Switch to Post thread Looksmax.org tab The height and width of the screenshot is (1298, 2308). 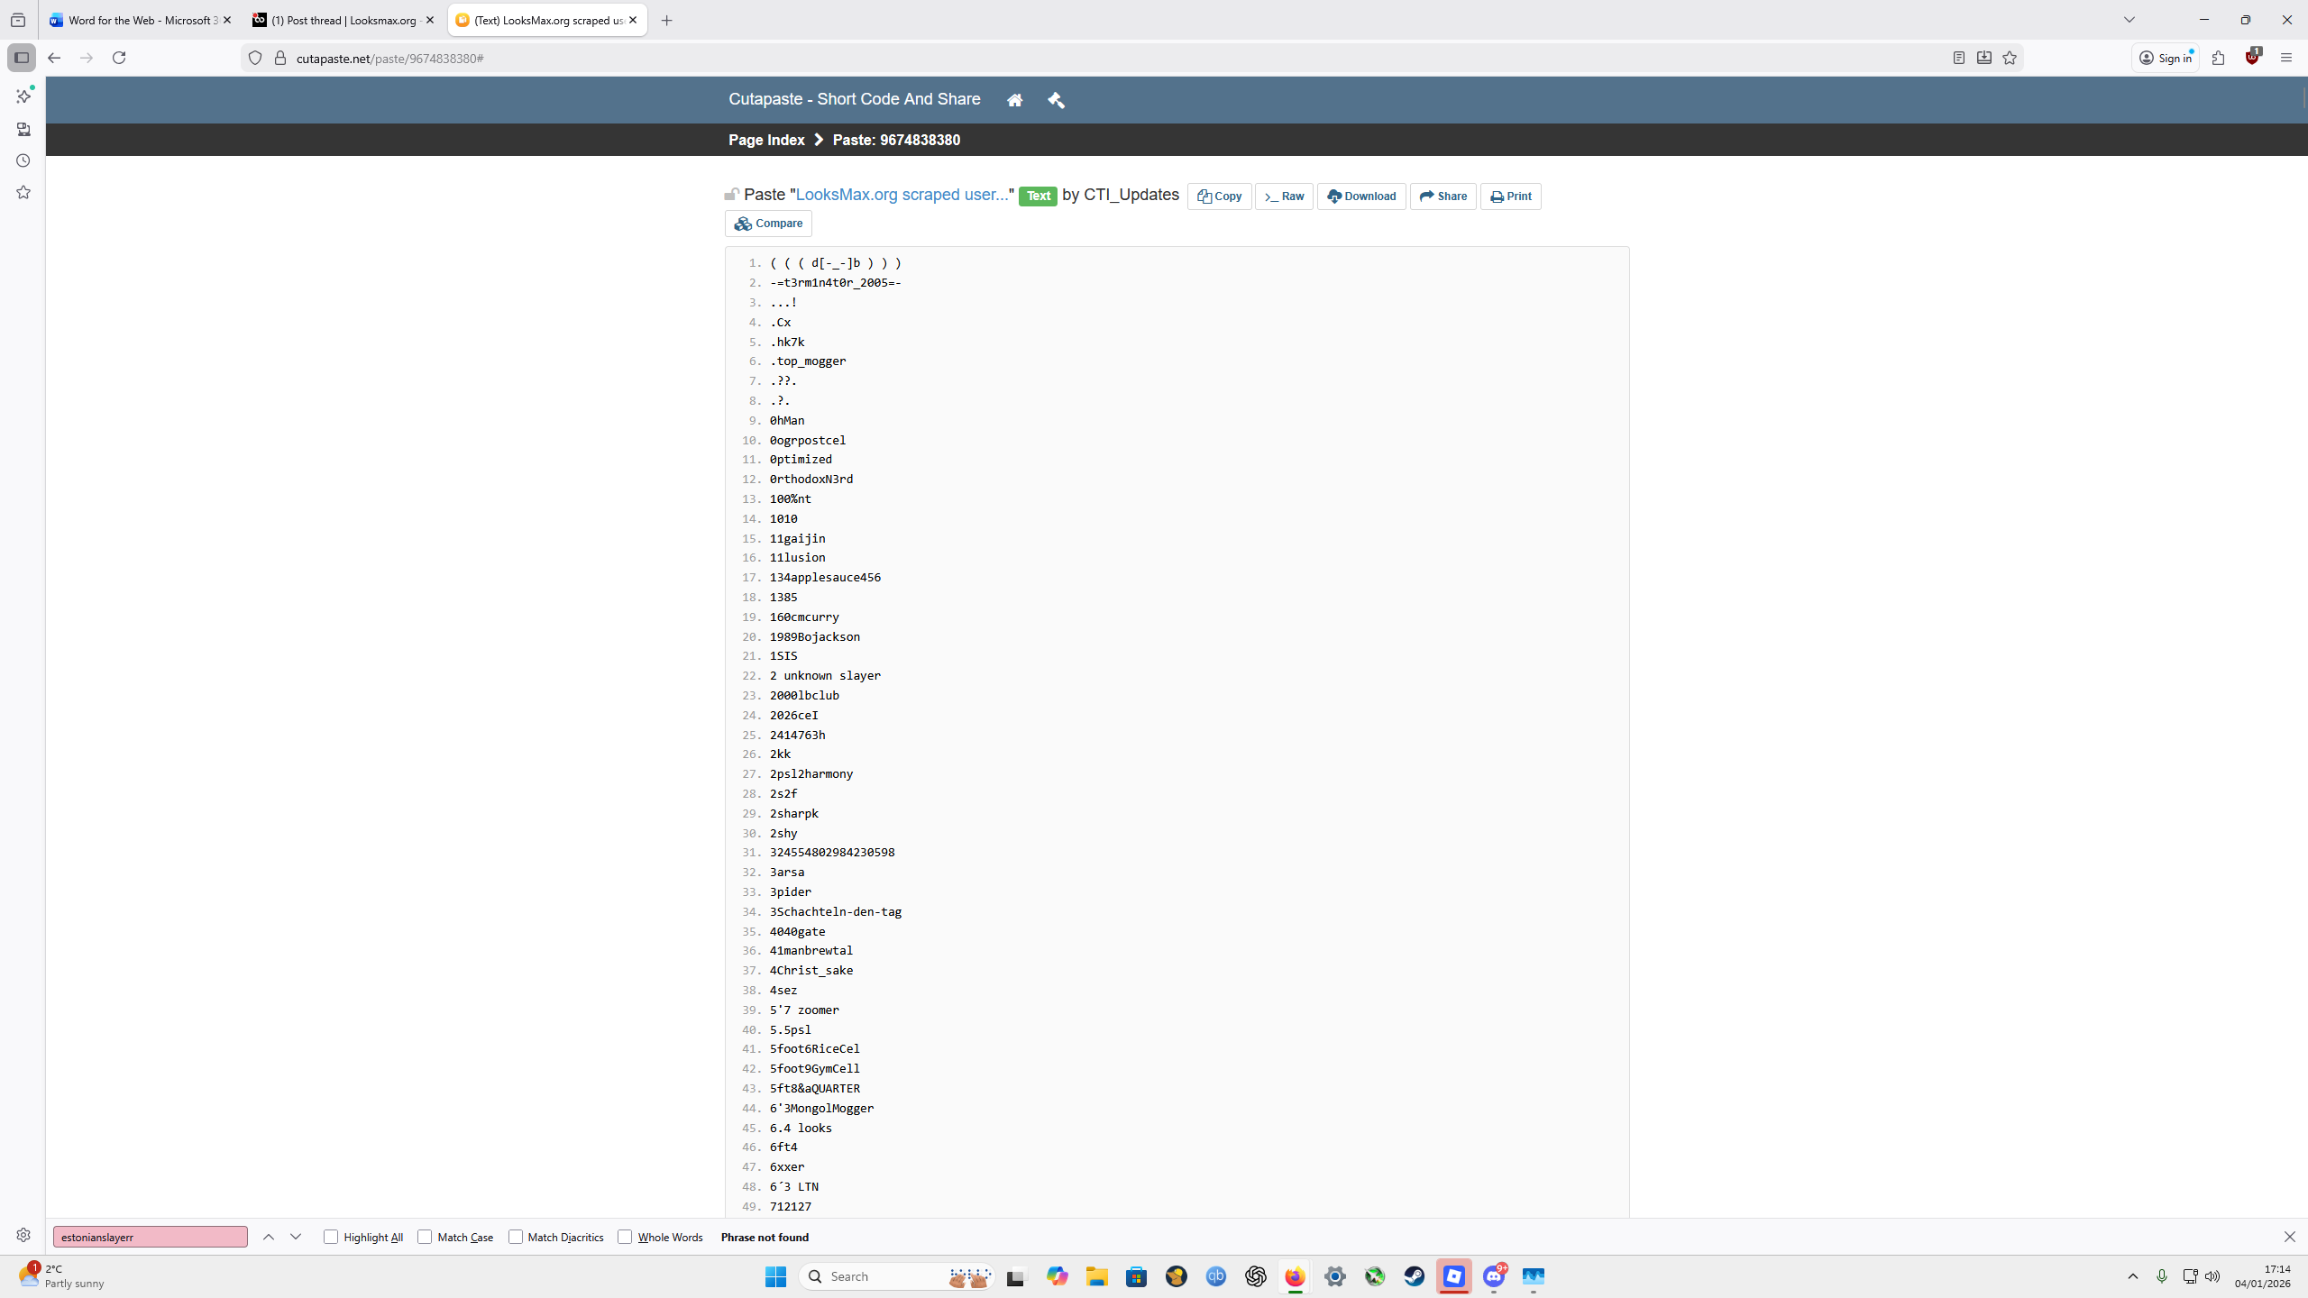click(343, 20)
